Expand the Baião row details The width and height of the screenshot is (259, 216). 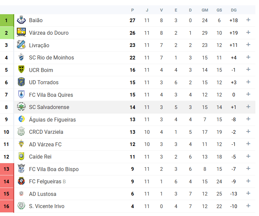coord(248,20)
